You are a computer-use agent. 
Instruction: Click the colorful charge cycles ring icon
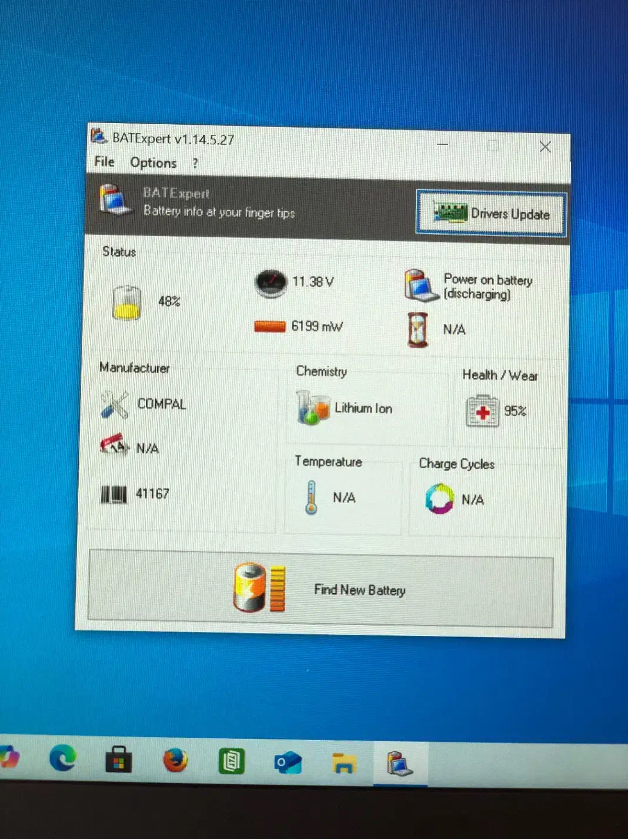[439, 499]
